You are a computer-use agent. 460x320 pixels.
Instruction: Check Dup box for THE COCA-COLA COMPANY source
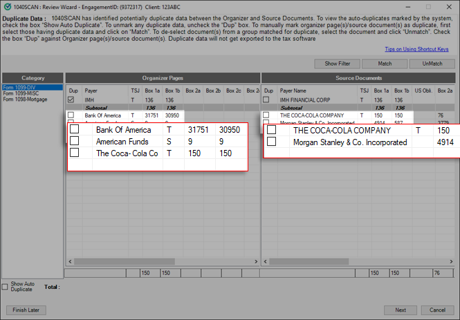[271, 130]
